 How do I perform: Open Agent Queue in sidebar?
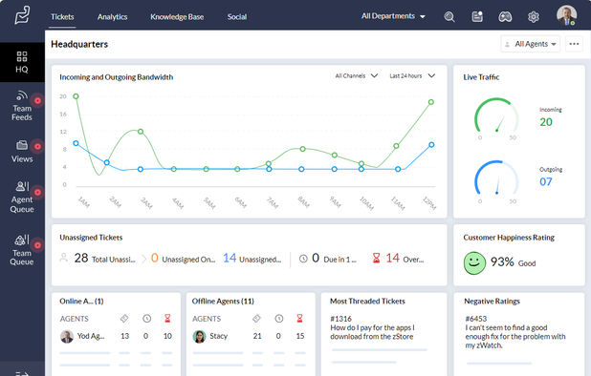[22, 198]
